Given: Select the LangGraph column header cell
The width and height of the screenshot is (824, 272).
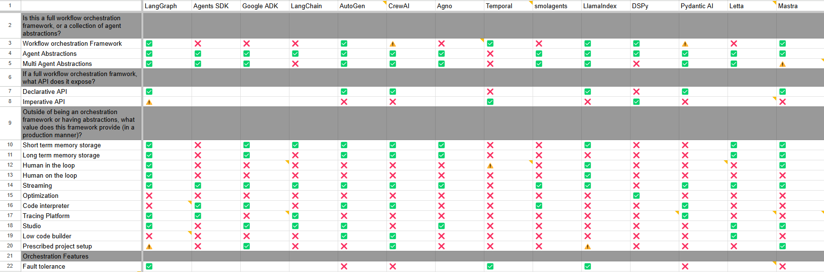Looking at the screenshot, I should click(167, 6).
